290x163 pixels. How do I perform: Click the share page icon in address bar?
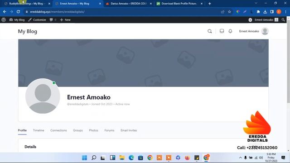point(222,12)
